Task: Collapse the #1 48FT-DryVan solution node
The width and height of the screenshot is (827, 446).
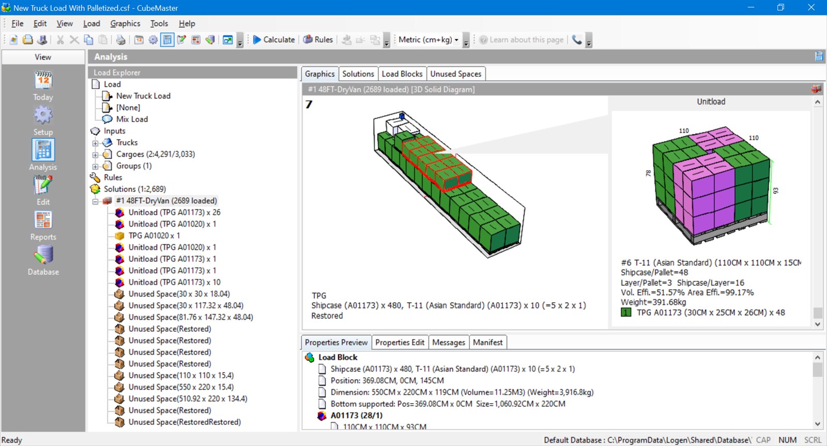Action: (95, 201)
